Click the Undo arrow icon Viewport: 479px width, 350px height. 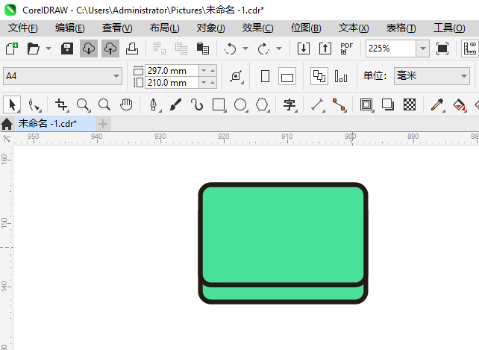230,49
